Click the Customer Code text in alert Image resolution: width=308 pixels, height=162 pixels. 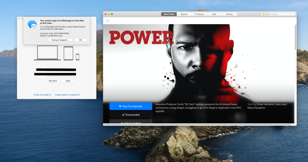click(55, 33)
